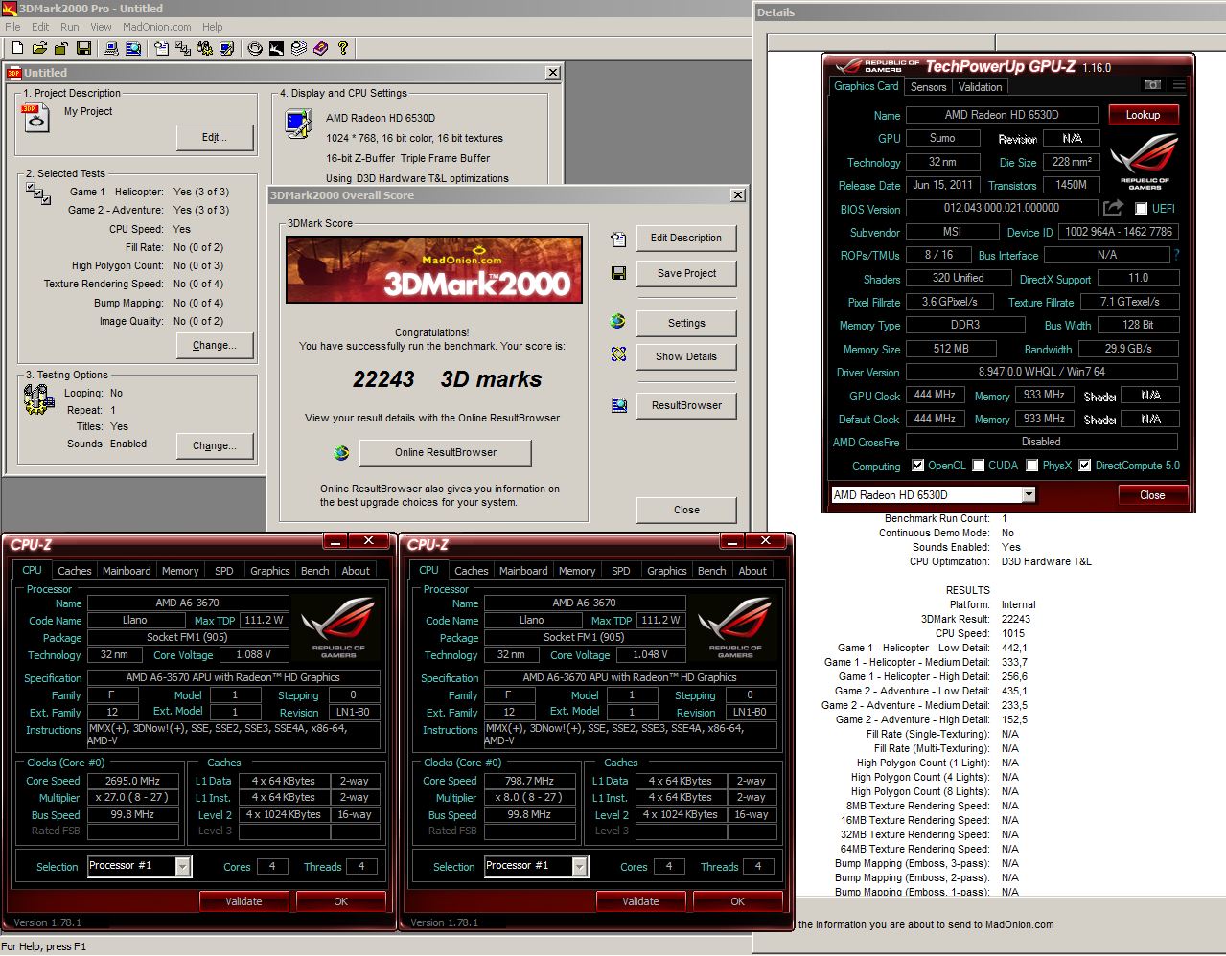1226x956 pixels.
Task: Click the BIOS Version field 012.043.000.021.000000
Action: coord(1002,208)
